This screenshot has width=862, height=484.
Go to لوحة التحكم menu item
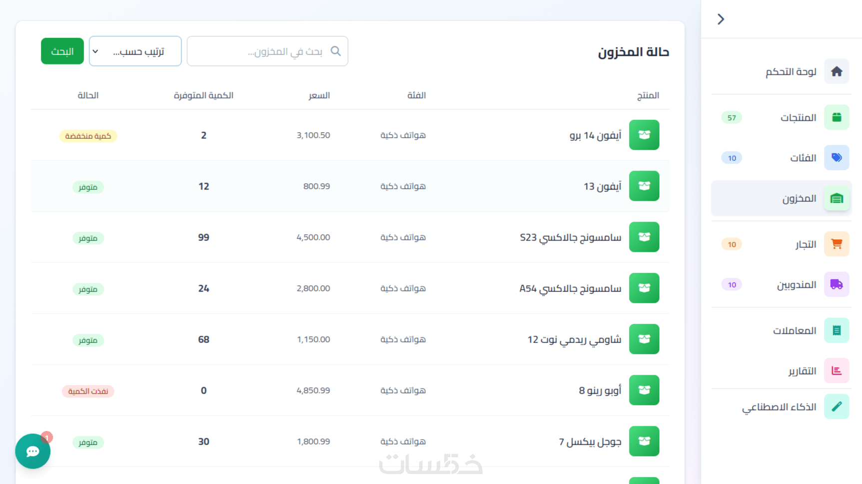click(x=782, y=71)
